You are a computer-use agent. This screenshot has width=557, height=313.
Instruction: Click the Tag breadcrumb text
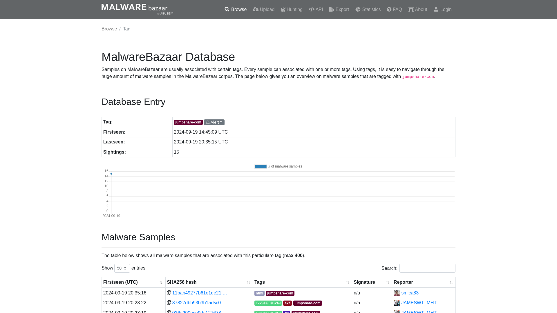coord(126,29)
